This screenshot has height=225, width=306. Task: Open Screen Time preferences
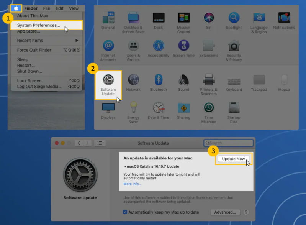tap(184, 46)
